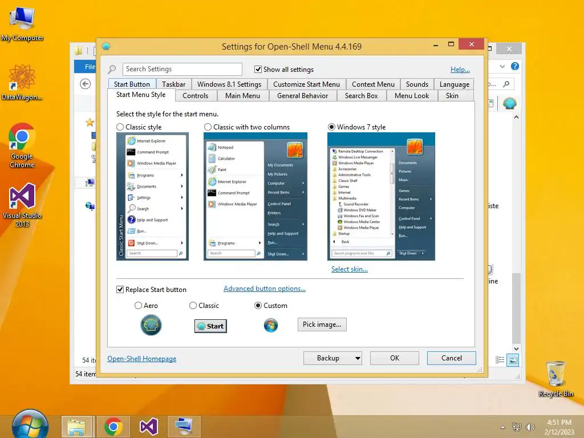584x438 pixels.
Task: Click the Classic style preview thumbnail
Action: point(152,196)
